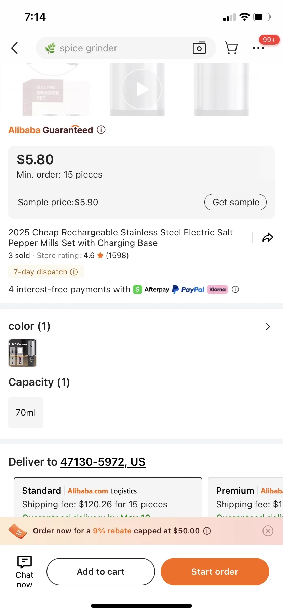Tap 7-day dispatch info icon
283x613 pixels.
pyautogui.click(x=74, y=272)
